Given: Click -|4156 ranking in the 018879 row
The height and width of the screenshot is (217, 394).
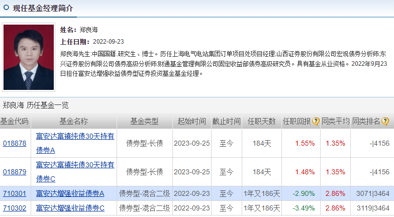Looking at the screenshot, I should pyautogui.click(x=379, y=172).
